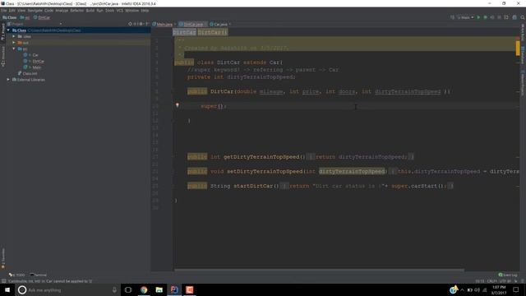Open the VCS menu
Screen dimensions: 526x296
tap(119, 11)
